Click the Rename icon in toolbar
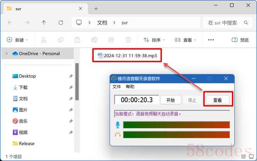Viewport: 257px width, 161px height. [94, 40]
